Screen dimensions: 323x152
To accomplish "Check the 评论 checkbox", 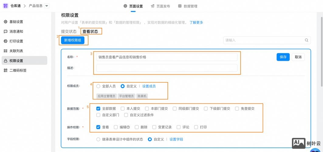I will pos(179,127).
